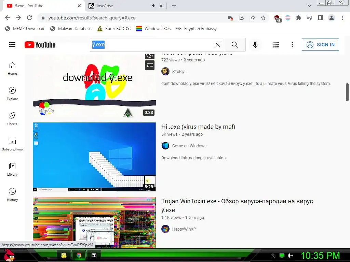350x262 pixels.
Task: Open the Malware Database bookmark
Action: pyautogui.click(x=71, y=29)
